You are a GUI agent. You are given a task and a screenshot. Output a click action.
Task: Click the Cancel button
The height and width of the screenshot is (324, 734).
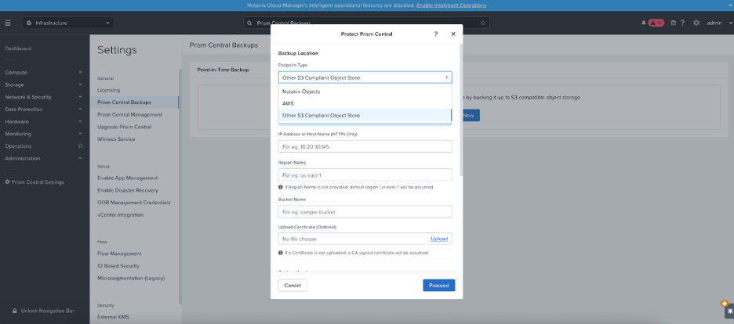tap(293, 286)
